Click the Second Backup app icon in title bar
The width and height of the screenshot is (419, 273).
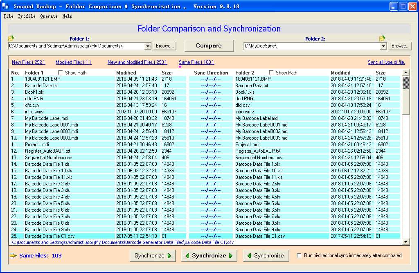pyautogui.click(x=5, y=7)
